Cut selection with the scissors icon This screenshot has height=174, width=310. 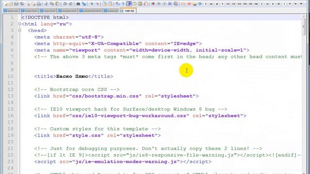click(46, 4)
